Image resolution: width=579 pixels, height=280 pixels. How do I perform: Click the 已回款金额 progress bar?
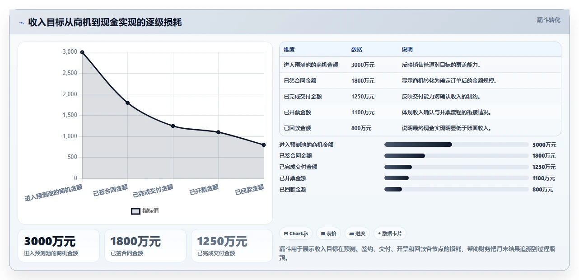point(456,190)
